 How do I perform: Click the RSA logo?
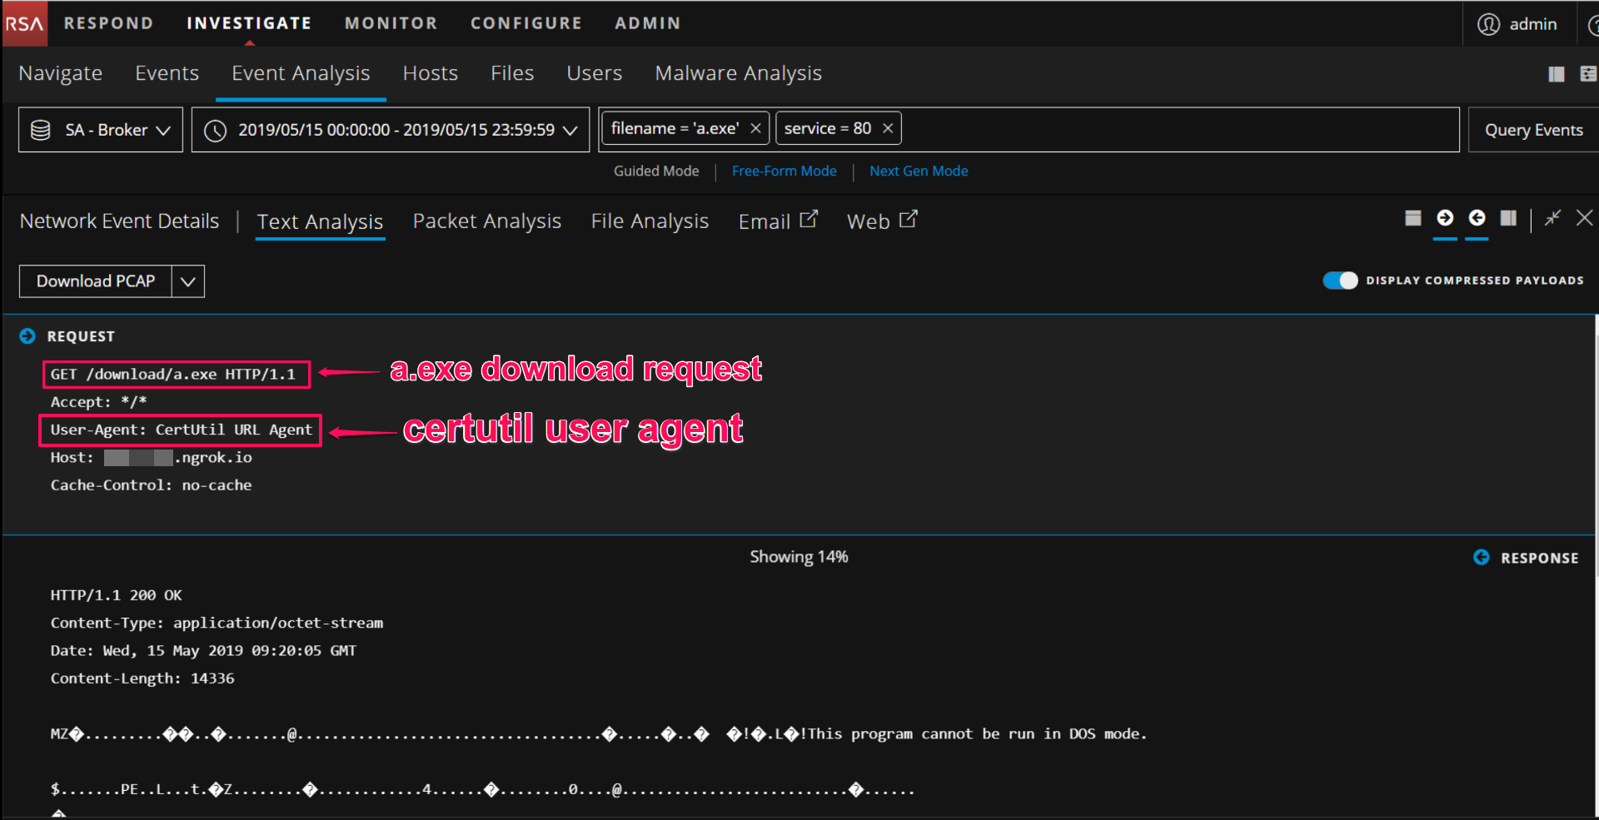tap(24, 23)
